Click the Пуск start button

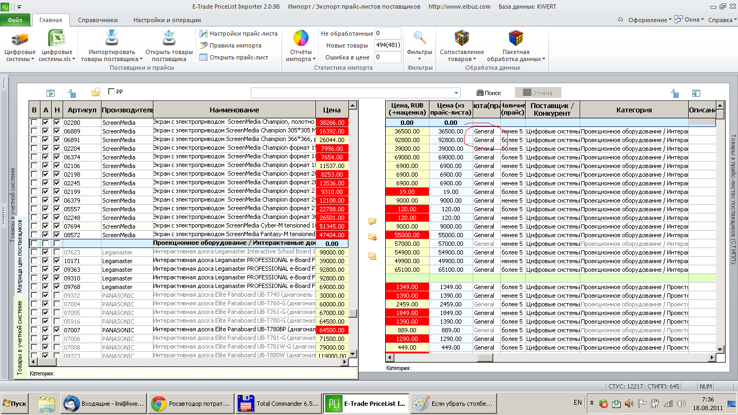(15, 403)
